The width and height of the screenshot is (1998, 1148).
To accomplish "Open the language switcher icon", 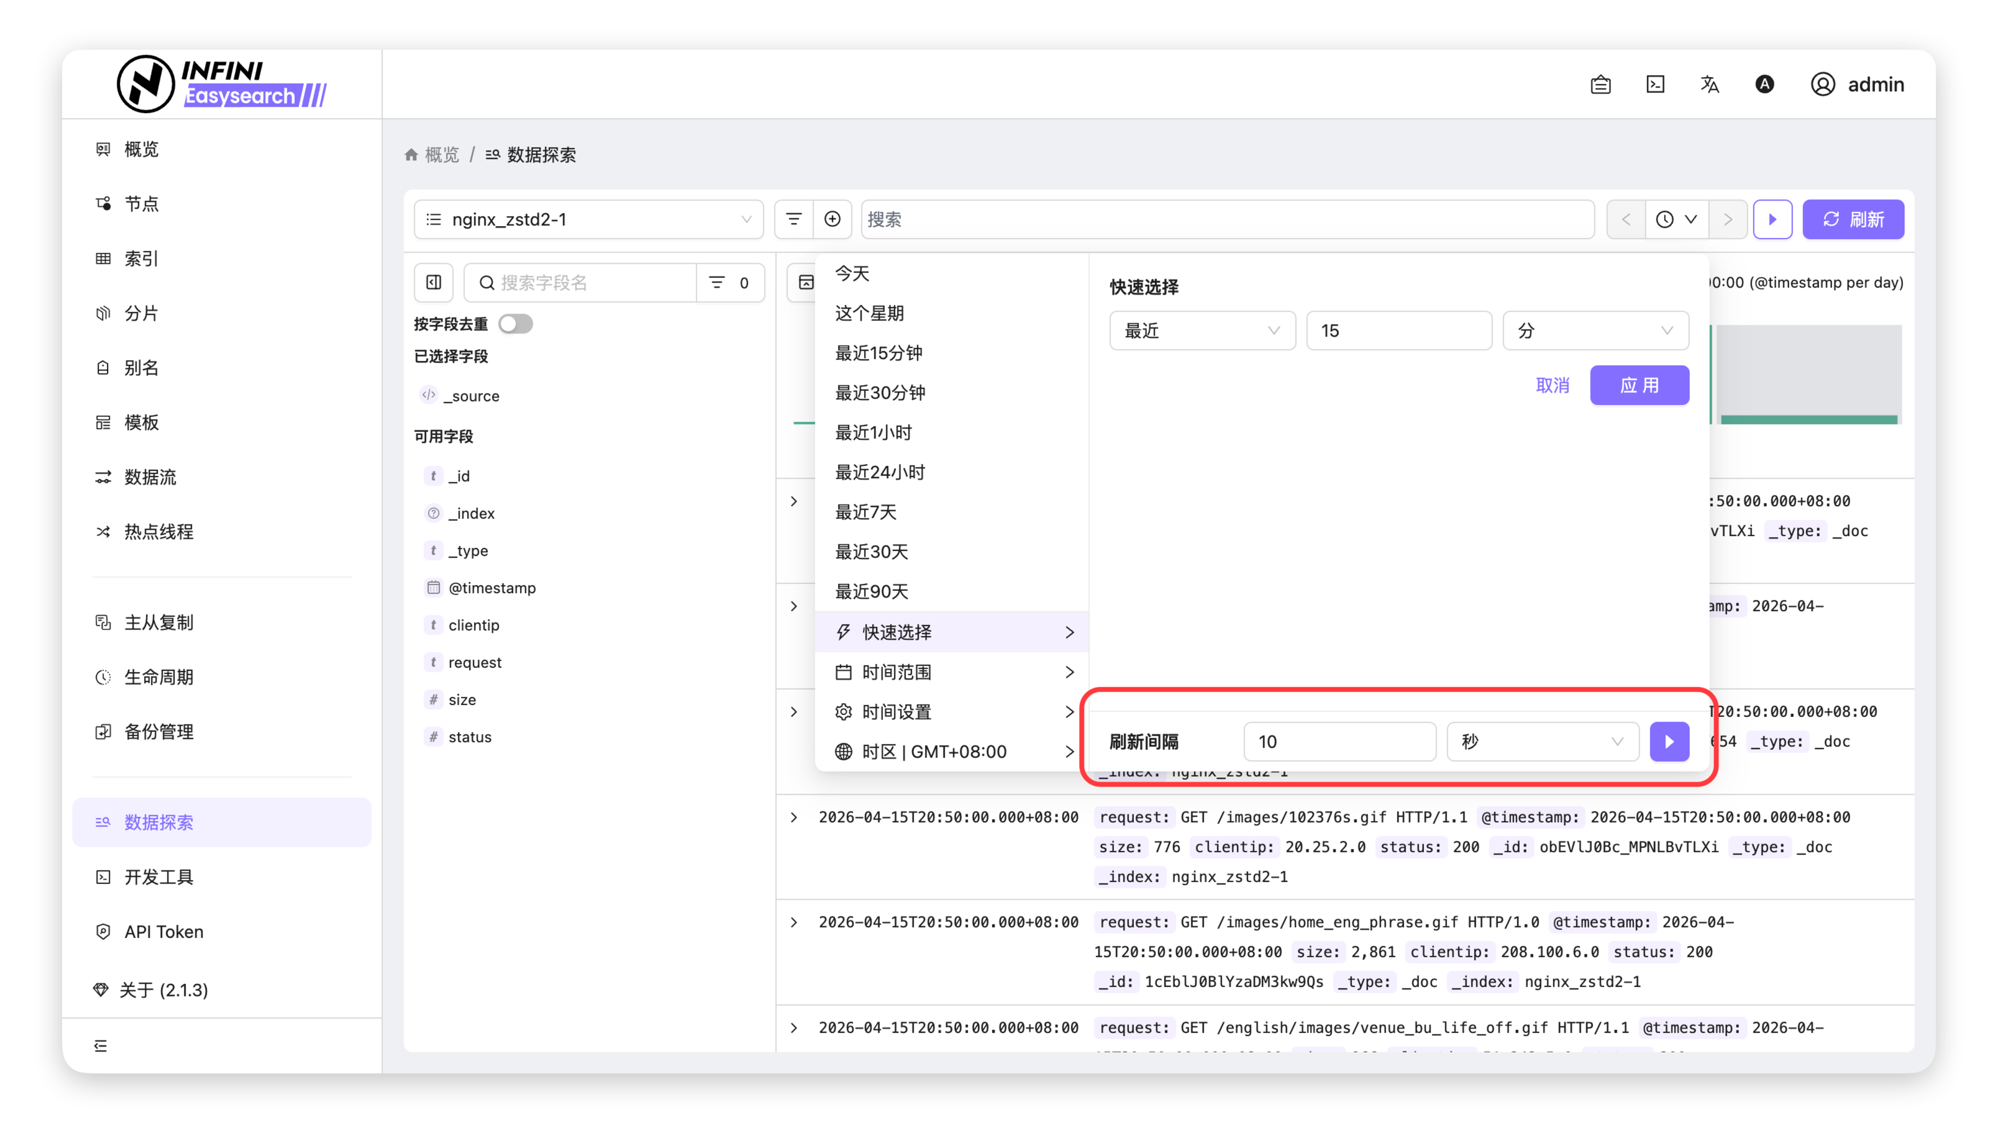I will pyautogui.click(x=1709, y=84).
